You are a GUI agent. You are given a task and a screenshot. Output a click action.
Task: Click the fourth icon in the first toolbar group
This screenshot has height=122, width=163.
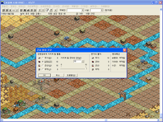(x=14, y=10)
